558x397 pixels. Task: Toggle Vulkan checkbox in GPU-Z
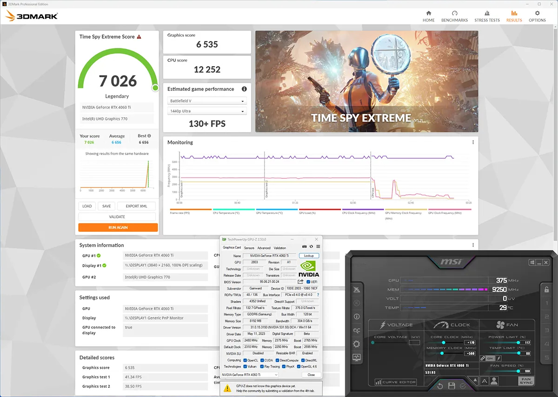[x=245, y=366]
